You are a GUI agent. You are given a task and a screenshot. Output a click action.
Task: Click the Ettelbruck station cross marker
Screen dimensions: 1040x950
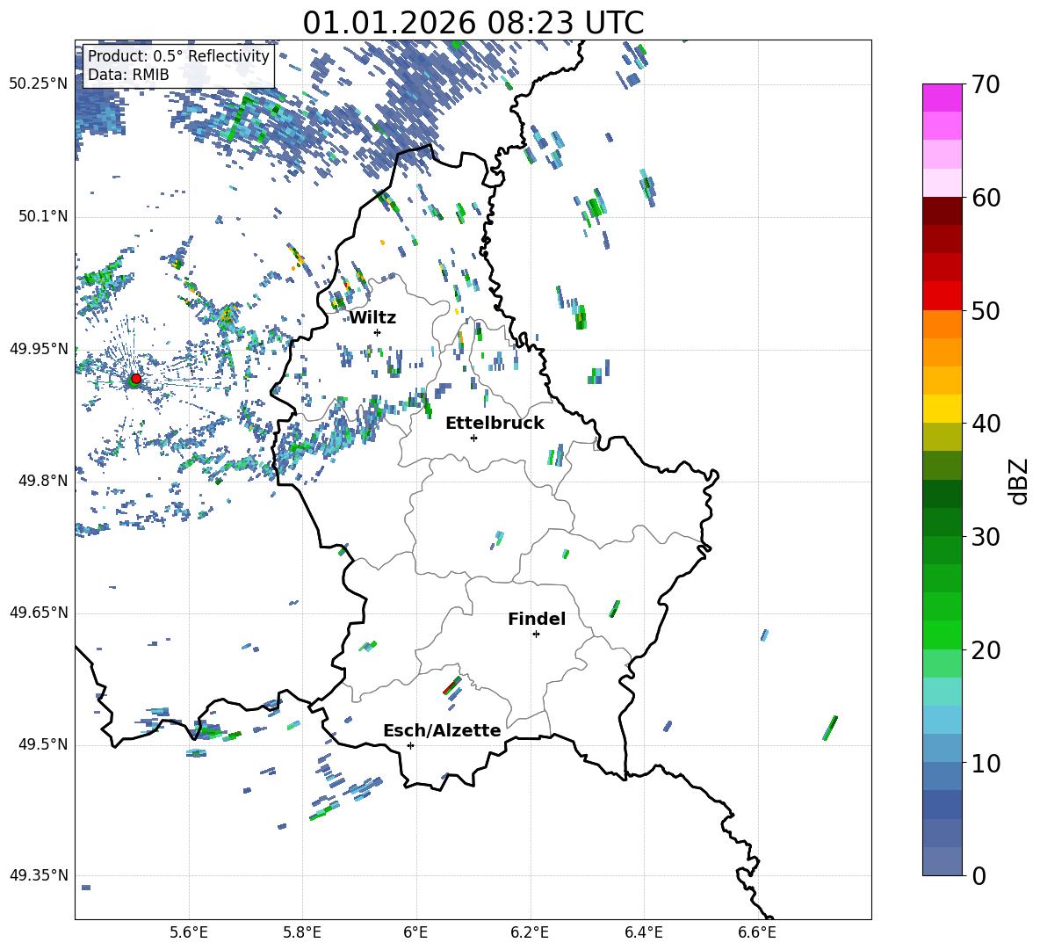coord(473,438)
